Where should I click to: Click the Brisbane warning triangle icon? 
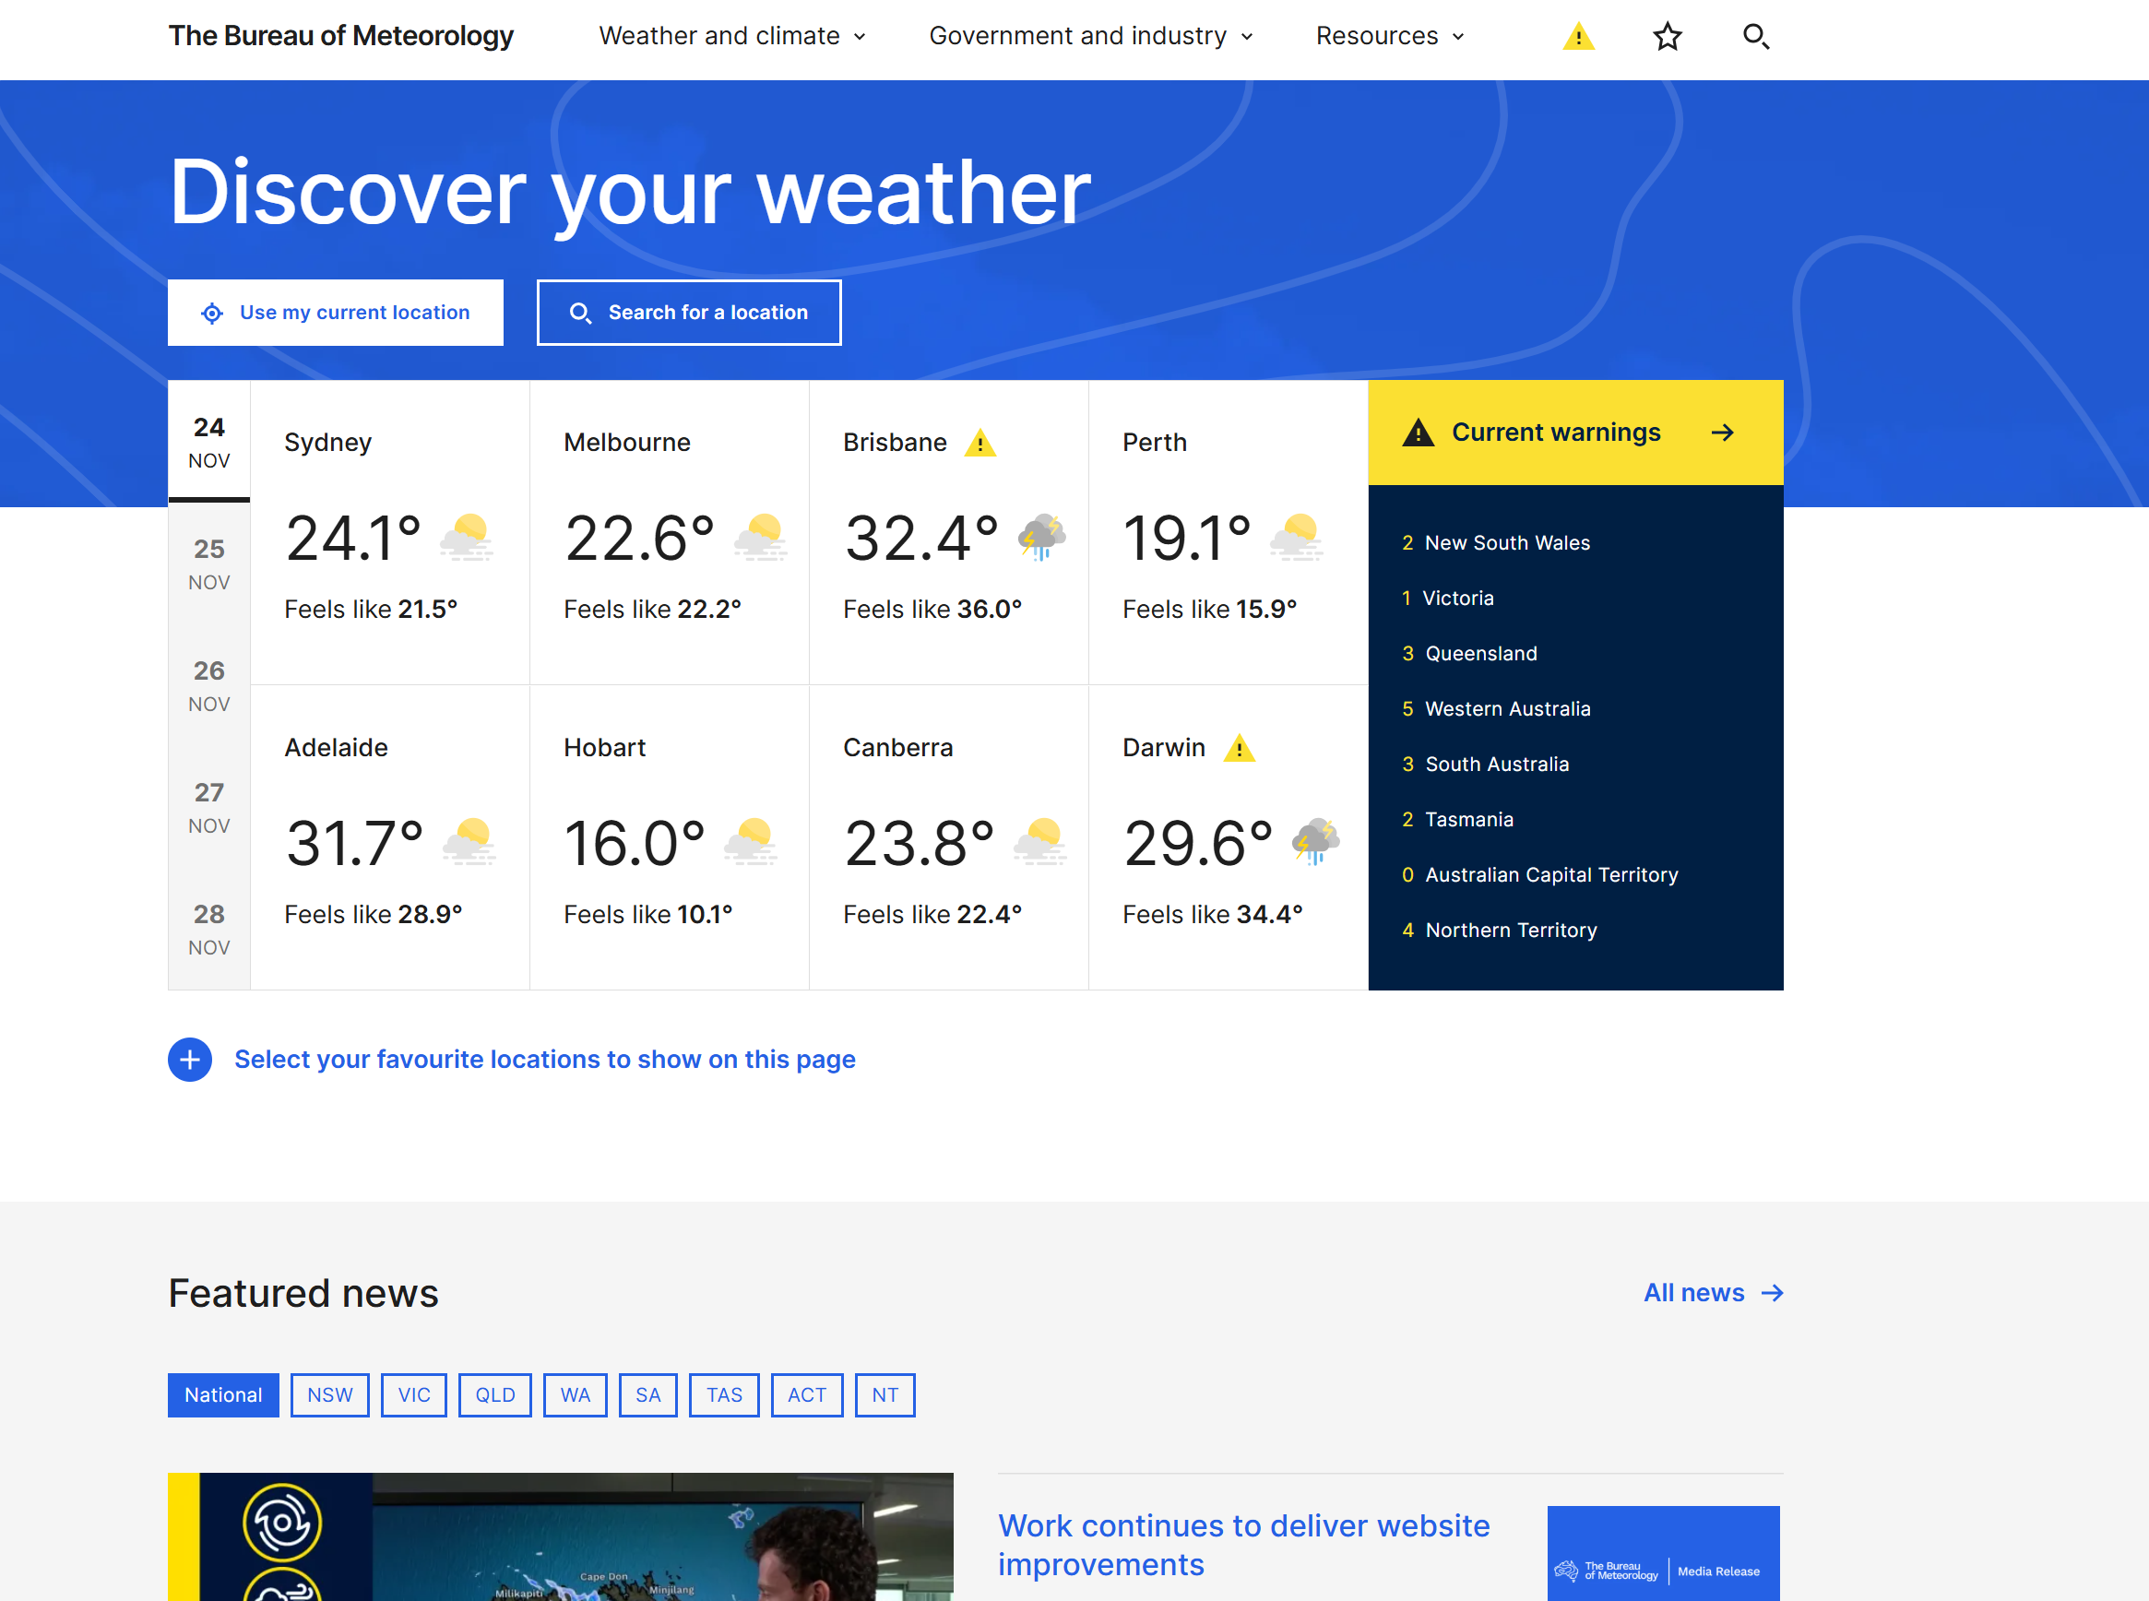point(980,443)
